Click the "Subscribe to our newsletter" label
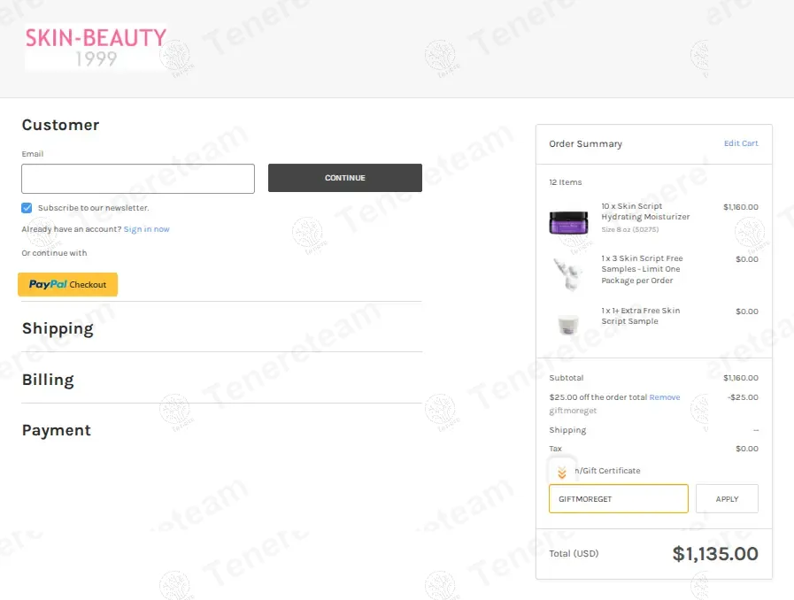The image size is (794, 600). tap(93, 208)
